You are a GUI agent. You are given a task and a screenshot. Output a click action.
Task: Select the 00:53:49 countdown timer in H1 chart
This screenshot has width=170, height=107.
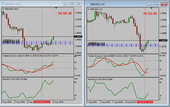150,14
